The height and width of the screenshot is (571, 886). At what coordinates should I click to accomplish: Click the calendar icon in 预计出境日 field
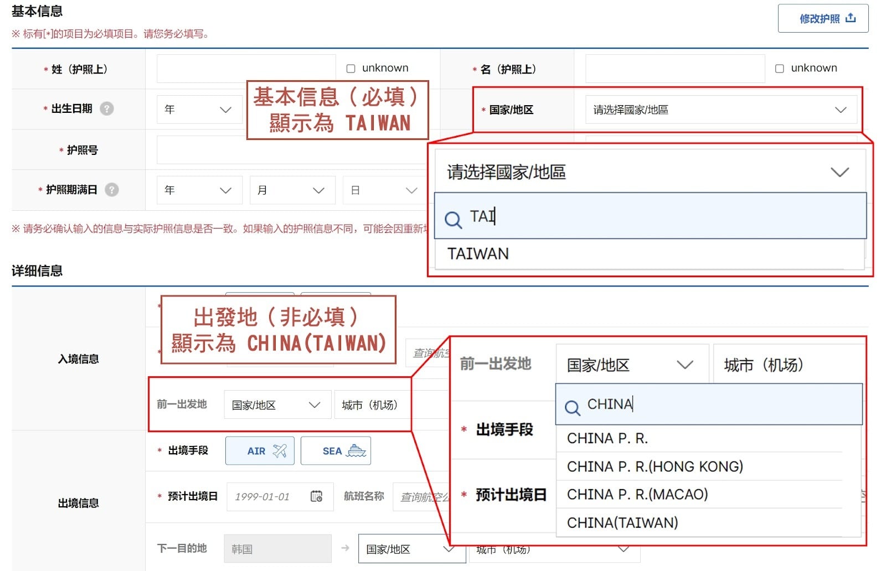coord(316,496)
